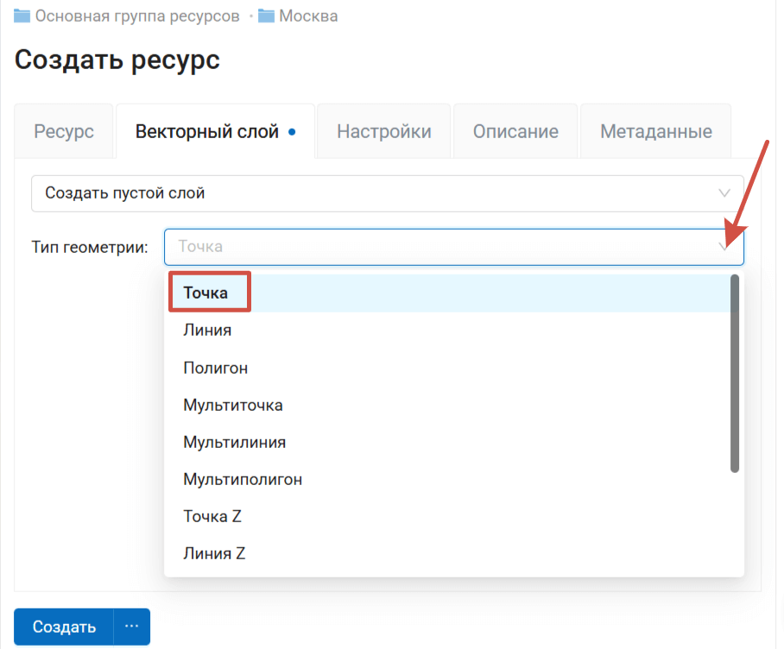
Task: Select the Векторный слой tab
Action: click(x=207, y=132)
